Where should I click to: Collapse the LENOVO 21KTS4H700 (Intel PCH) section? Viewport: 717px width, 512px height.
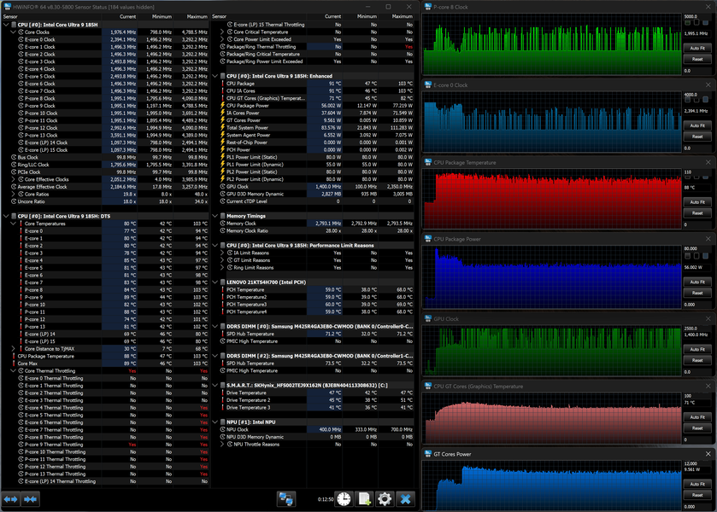[x=215, y=282]
